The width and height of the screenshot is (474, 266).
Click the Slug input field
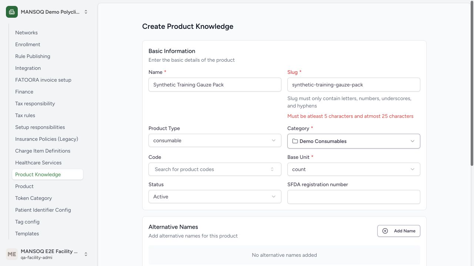[x=354, y=85]
